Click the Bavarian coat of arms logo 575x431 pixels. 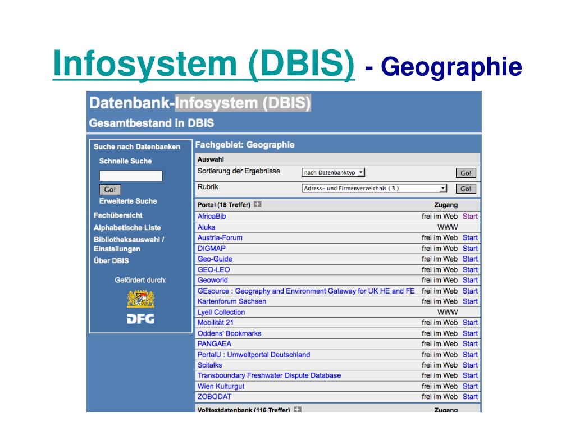coord(141,299)
